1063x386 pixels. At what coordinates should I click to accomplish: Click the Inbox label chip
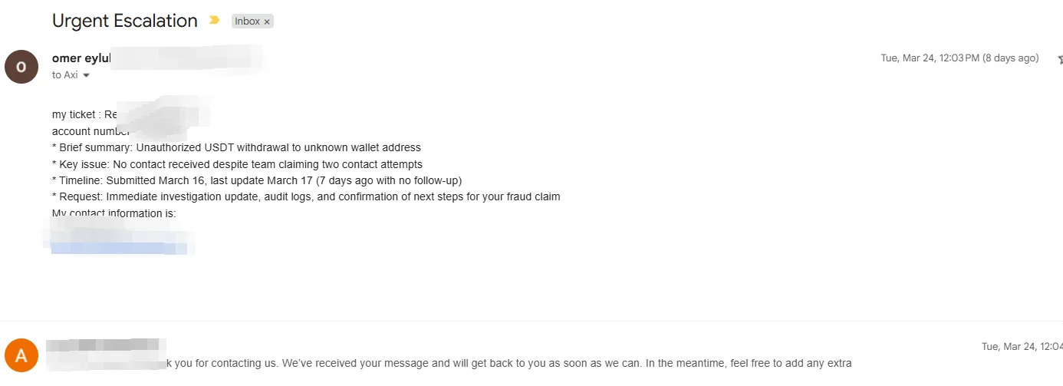click(x=247, y=21)
